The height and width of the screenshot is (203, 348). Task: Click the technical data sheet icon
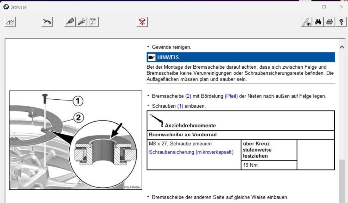click(x=93, y=22)
